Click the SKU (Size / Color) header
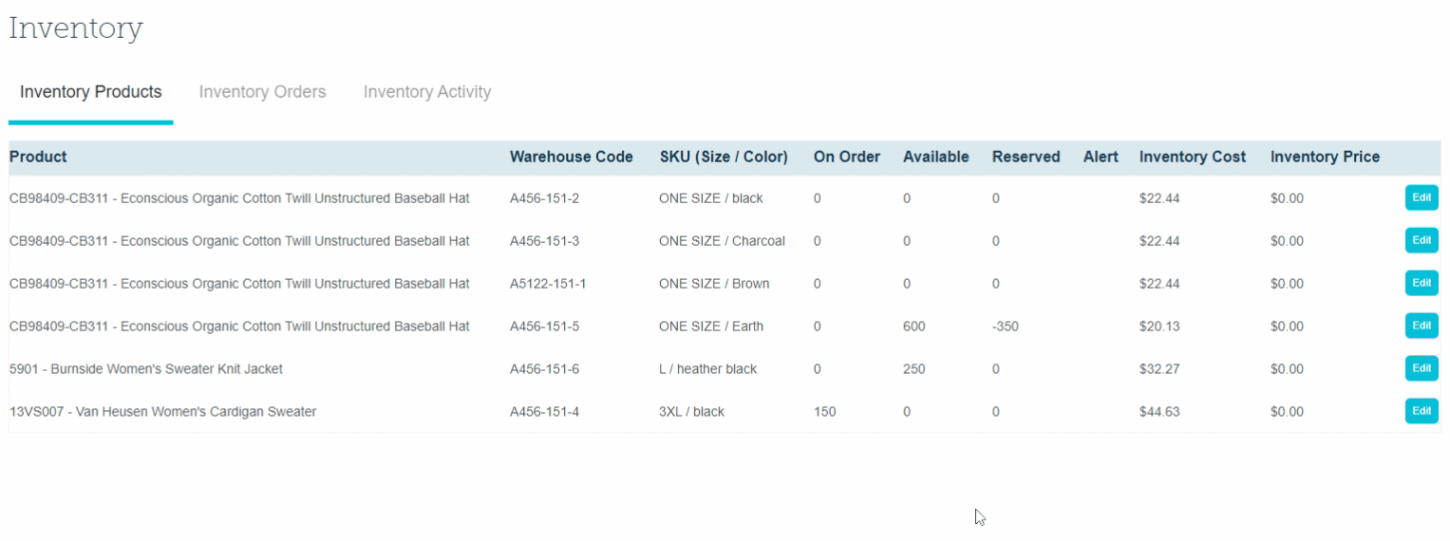1450x541 pixels. [724, 157]
